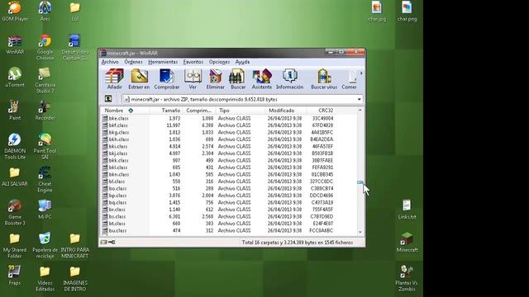Open Papelera de reciclaje icon
This screenshot has height=297, width=529.
coord(45,245)
